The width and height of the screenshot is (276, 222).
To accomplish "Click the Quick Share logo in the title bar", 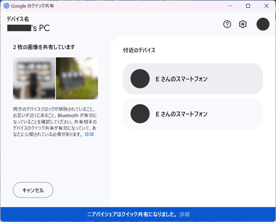I will [x=6, y=5].
